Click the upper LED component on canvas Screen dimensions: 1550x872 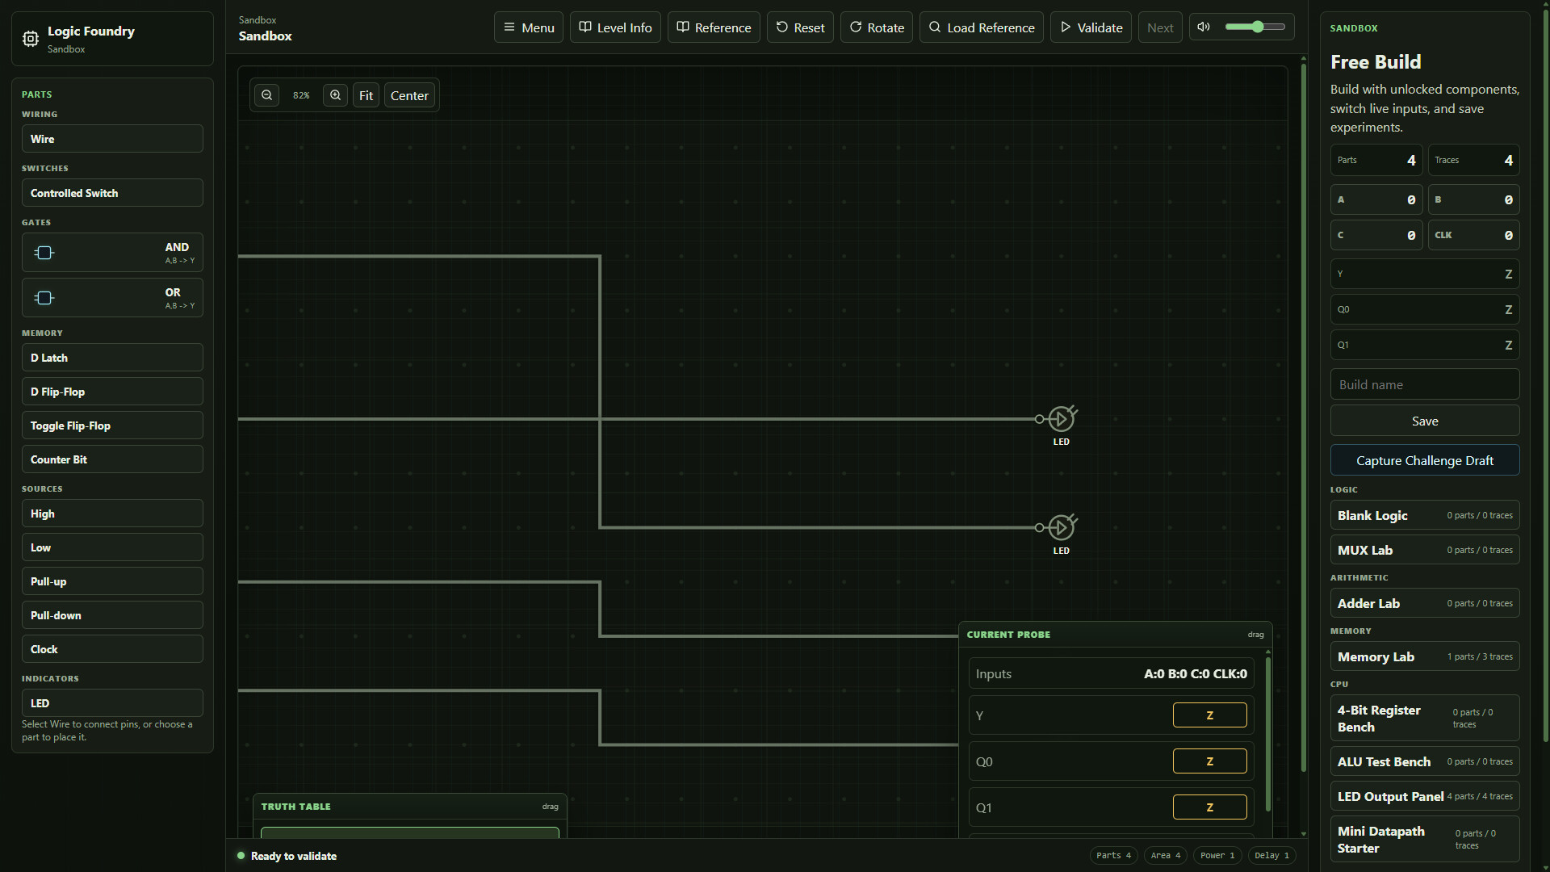click(x=1060, y=419)
